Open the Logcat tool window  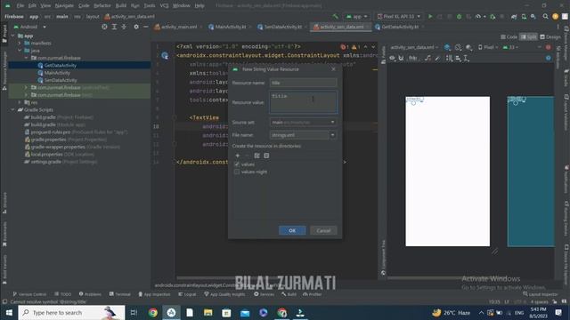[x=187, y=294]
